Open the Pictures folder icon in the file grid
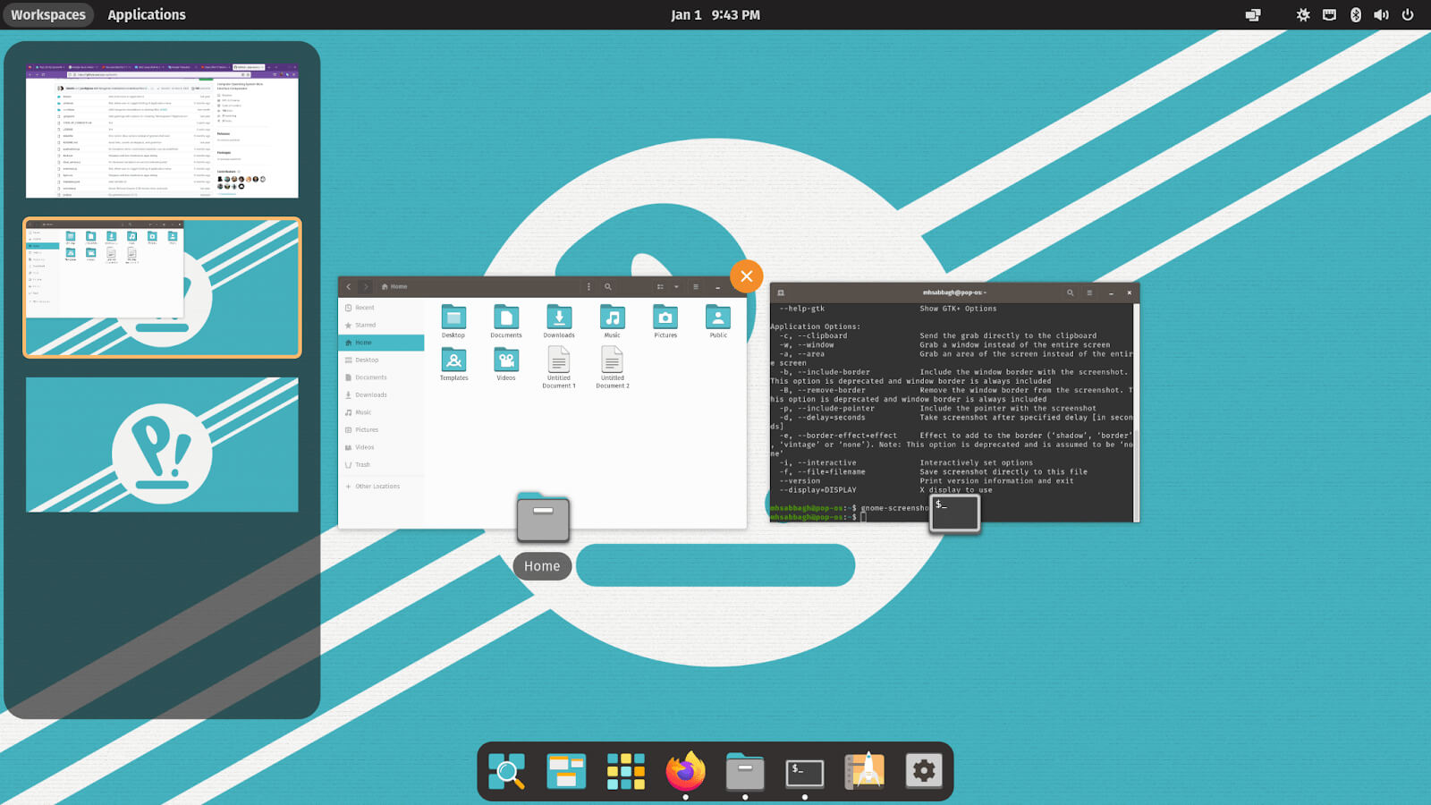Image resolution: width=1431 pixels, height=805 pixels. (x=665, y=321)
